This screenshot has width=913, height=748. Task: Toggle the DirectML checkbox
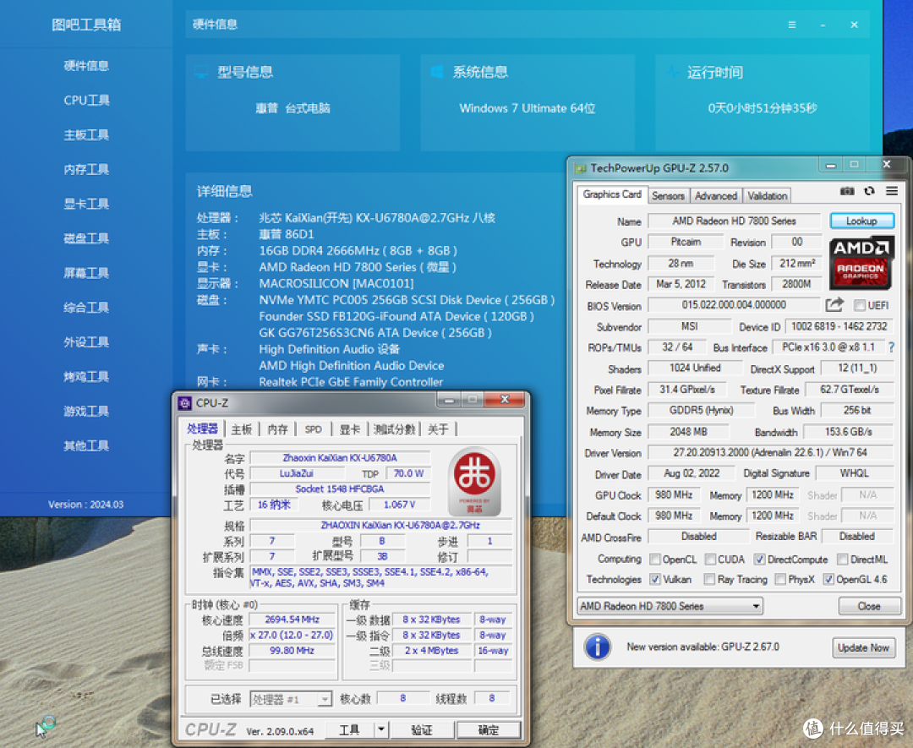click(842, 559)
